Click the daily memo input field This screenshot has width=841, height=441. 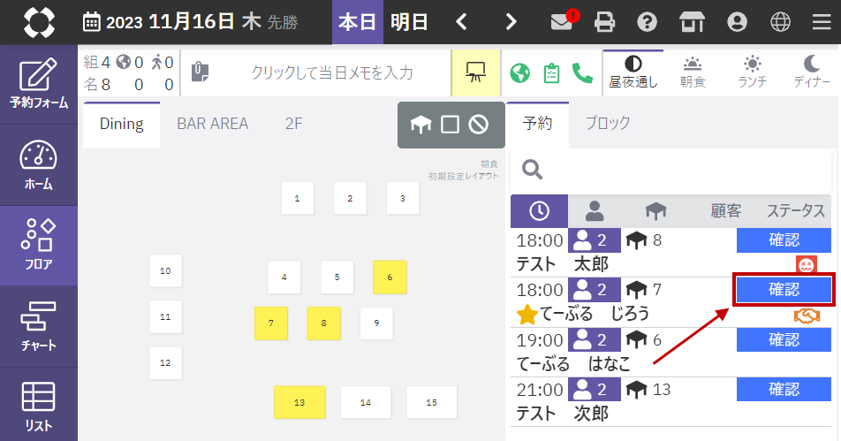[x=331, y=72]
